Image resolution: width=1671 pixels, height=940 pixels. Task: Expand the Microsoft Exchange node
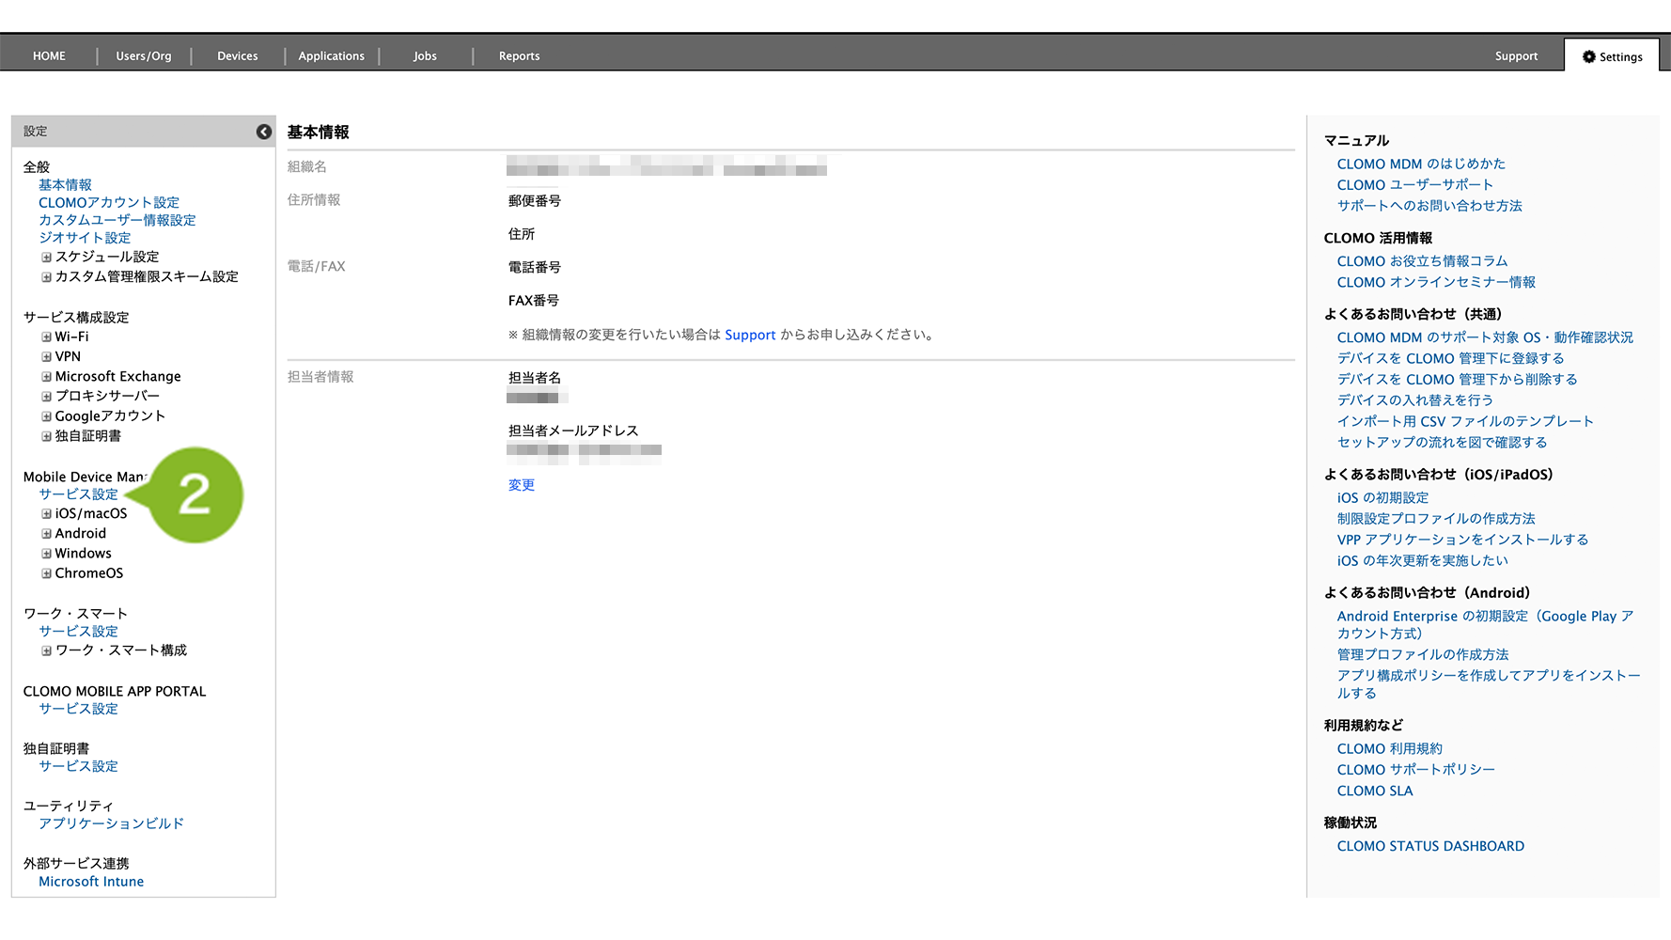[46, 377]
